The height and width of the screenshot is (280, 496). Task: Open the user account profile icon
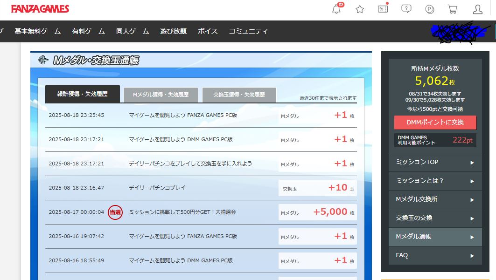tap(478, 9)
